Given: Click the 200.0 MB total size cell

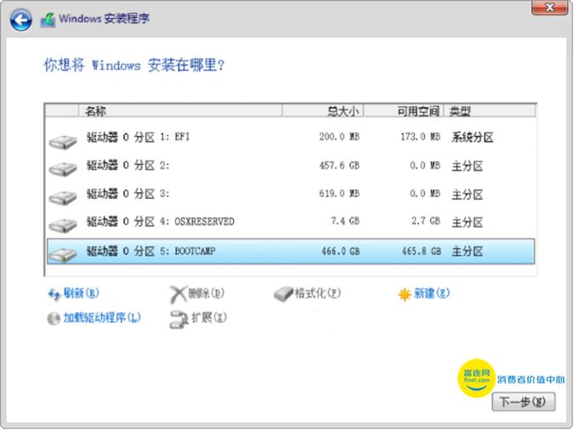Looking at the screenshot, I should tap(339, 137).
